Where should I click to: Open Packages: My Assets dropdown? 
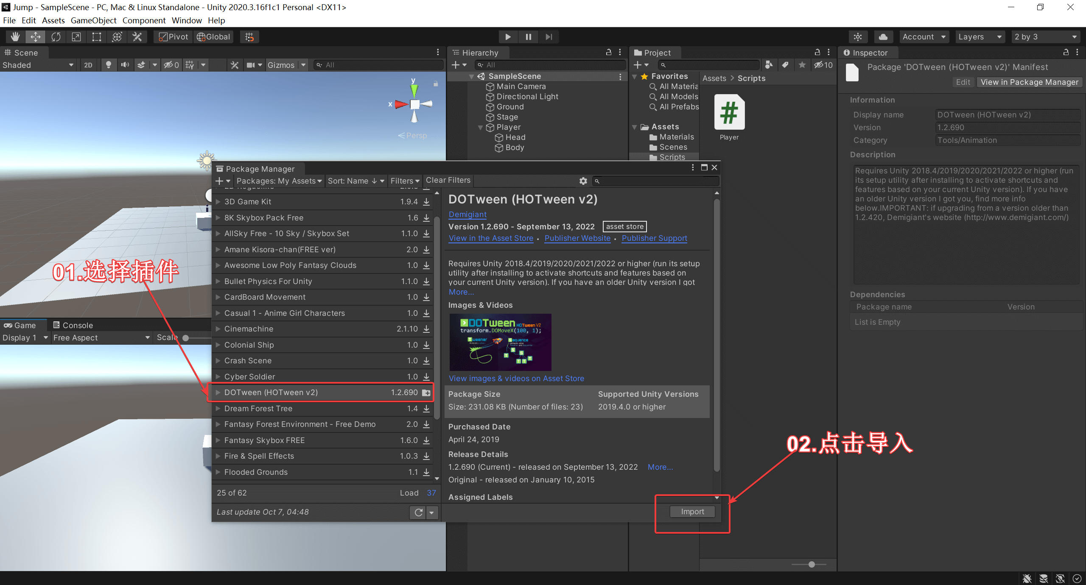click(x=279, y=181)
